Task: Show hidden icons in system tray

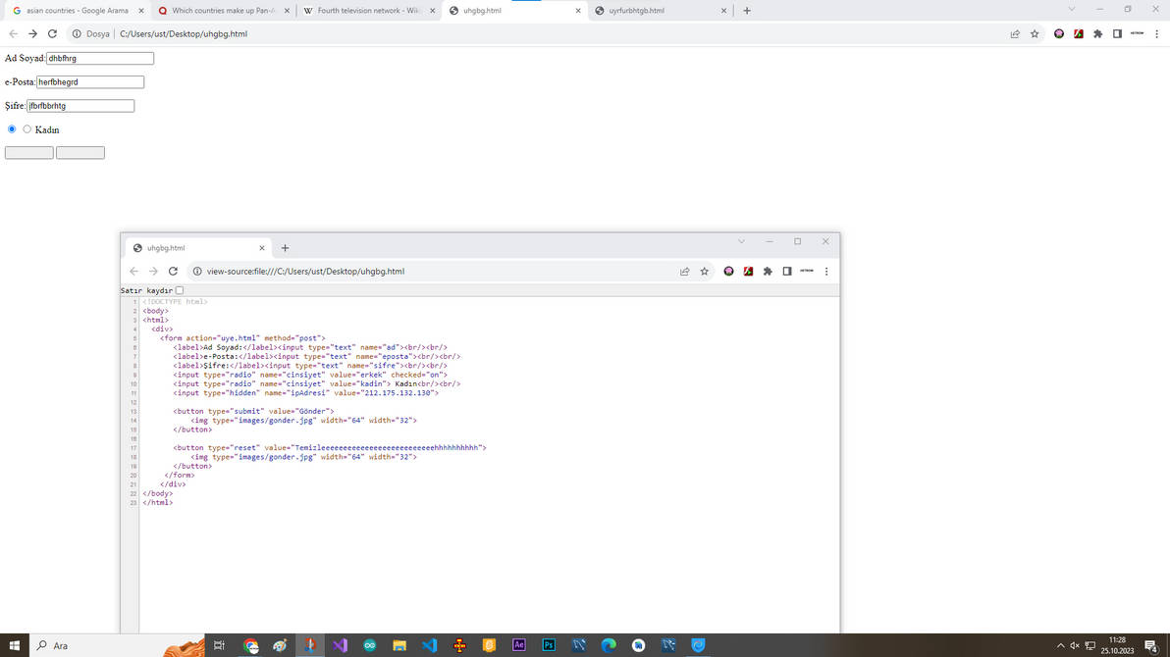Action: pyautogui.click(x=1060, y=646)
